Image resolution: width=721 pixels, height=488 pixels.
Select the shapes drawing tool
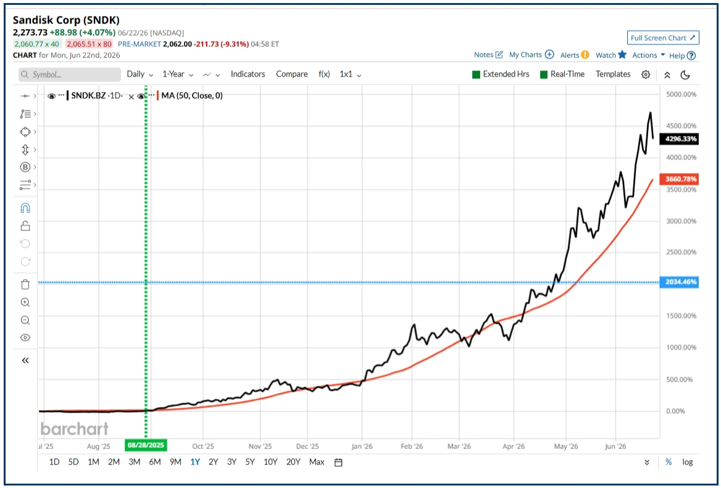point(25,132)
